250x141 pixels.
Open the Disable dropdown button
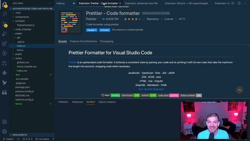[x=92, y=30]
